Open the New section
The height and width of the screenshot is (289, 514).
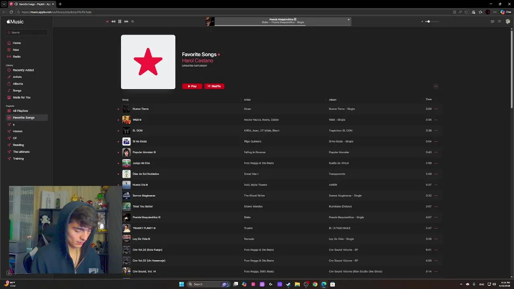(x=16, y=50)
